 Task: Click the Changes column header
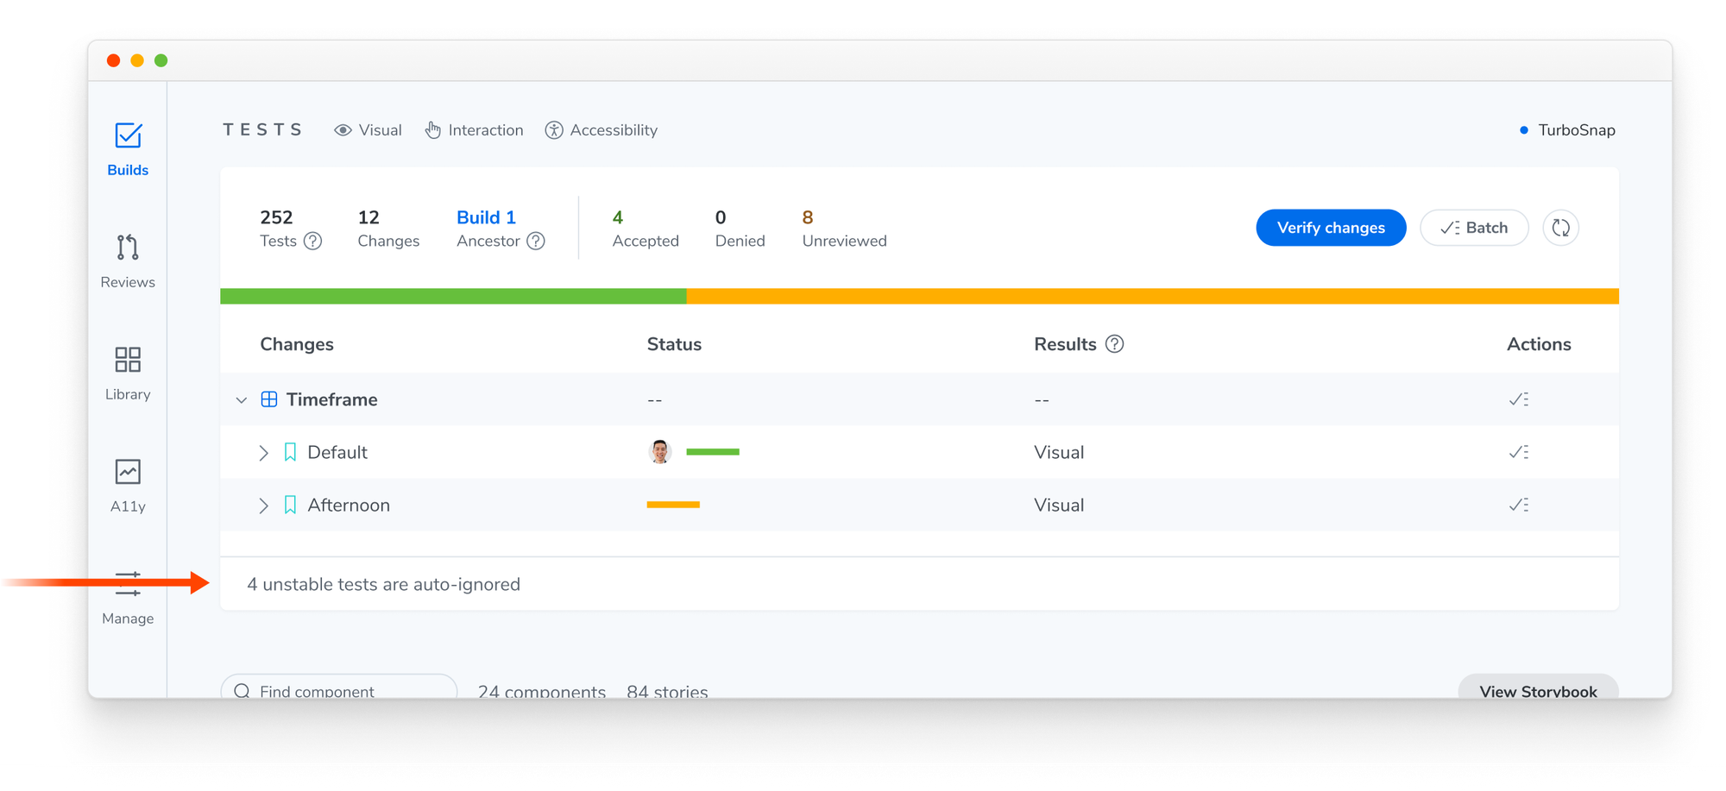[x=297, y=344]
